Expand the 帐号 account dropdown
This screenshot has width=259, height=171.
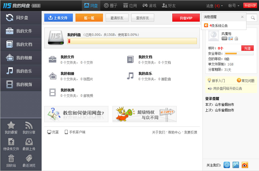[x=234, y=6]
